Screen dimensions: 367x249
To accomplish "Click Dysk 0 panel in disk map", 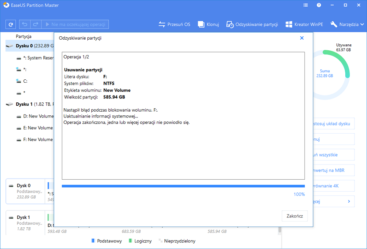I will coord(25,191).
